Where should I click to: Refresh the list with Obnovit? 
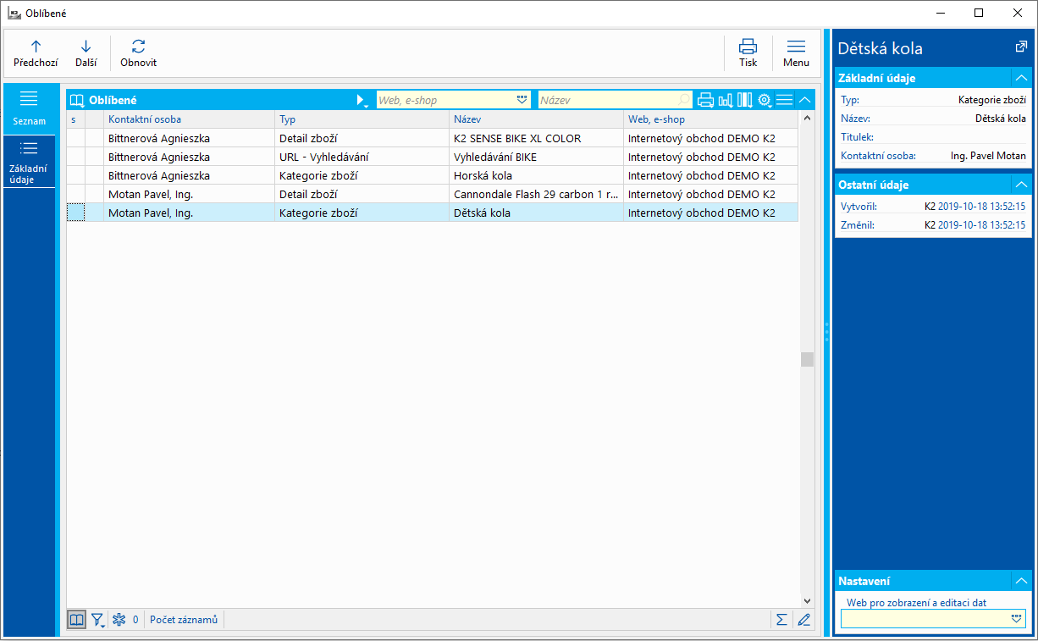pos(138,53)
